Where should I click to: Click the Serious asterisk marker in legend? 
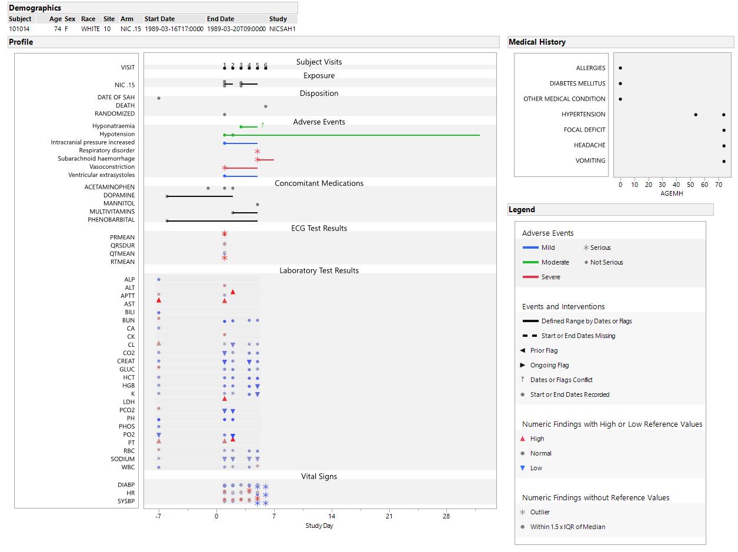(586, 248)
